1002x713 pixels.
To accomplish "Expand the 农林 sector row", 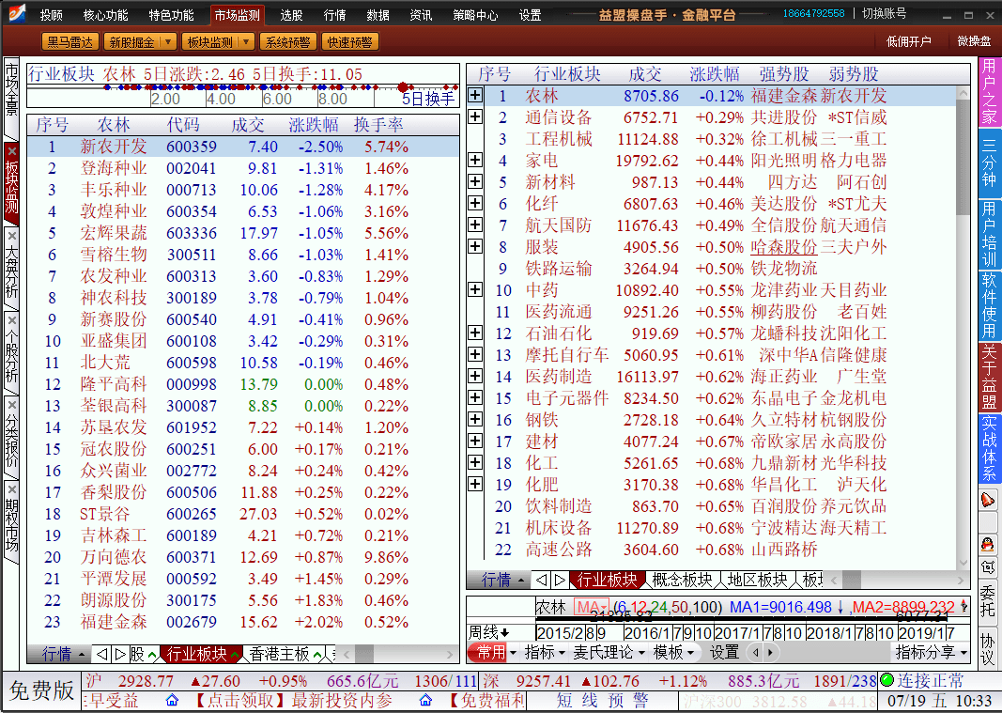I will coord(475,95).
